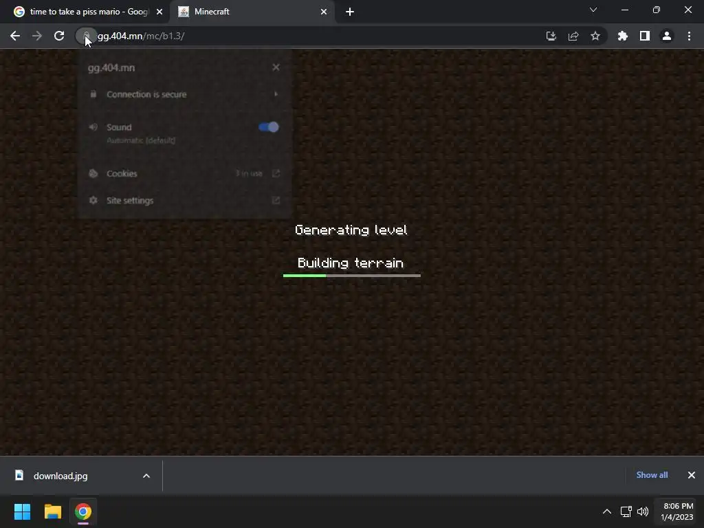
Task: Click the Building terrain progress bar
Action: coord(351,275)
